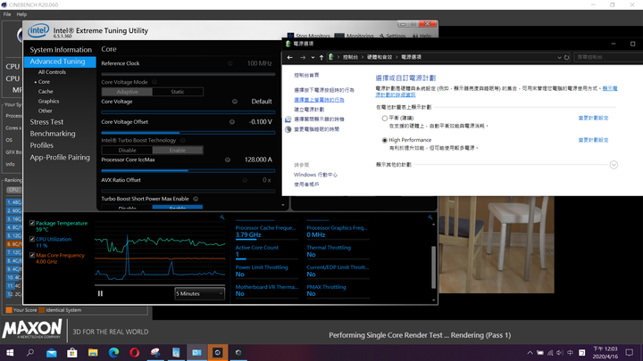Screen dimensions: 643x361
Task: Select Graphics under Advanced Tuning
Action: (x=48, y=101)
